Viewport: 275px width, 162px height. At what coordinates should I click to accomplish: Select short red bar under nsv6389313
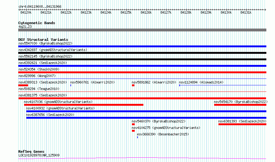pos(23,85)
